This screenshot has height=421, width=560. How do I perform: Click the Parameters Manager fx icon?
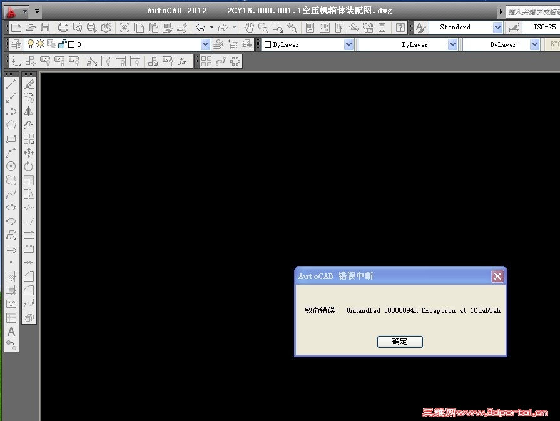tap(182, 61)
